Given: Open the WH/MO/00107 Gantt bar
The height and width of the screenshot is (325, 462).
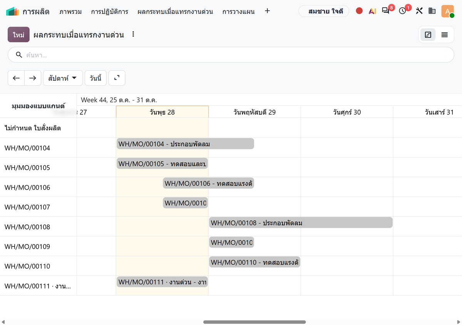Looking at the screenshot, I should click(185, 203).
